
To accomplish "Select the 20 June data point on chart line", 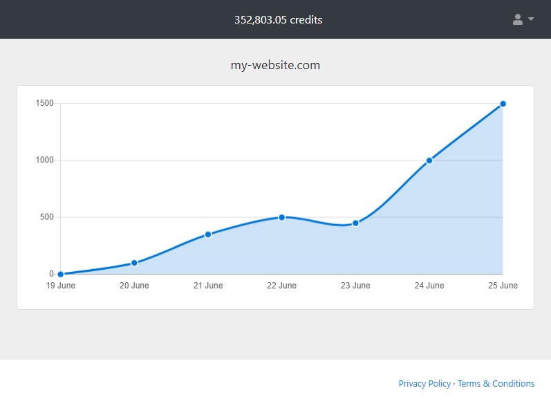I will pos(134,263).
